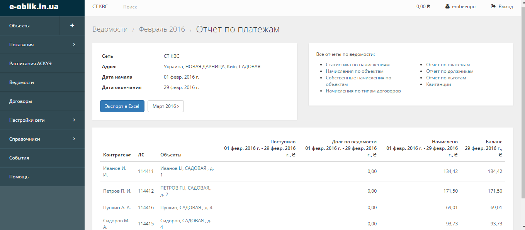Click the e-oblik.in.ua logo
The height and width of the screenshot is (230, 525).
pyautogui.click(x=34, y=7)
